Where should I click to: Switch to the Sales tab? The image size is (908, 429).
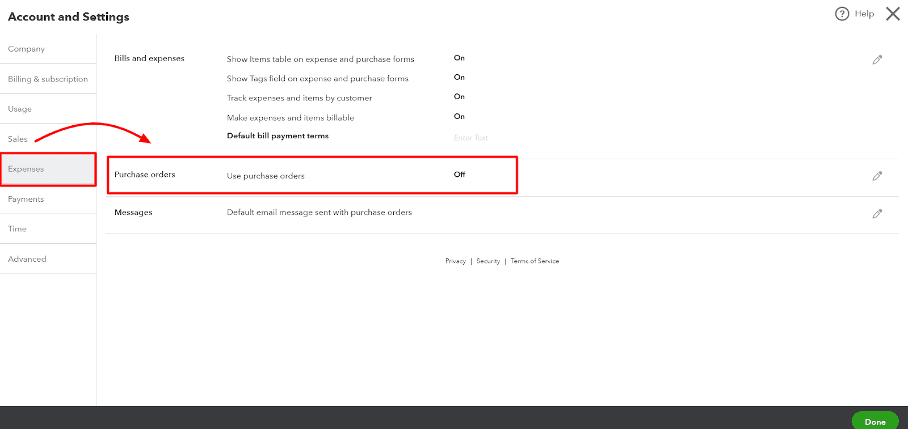48,139
